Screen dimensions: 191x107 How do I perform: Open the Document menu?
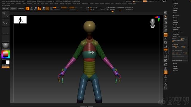(19, 3)
